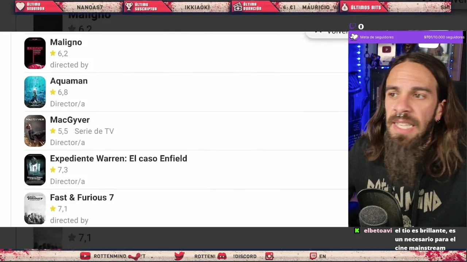Open the Aquaman poster thumbnail
Screen dimensions: 467x262
click(x=35, y=92)
